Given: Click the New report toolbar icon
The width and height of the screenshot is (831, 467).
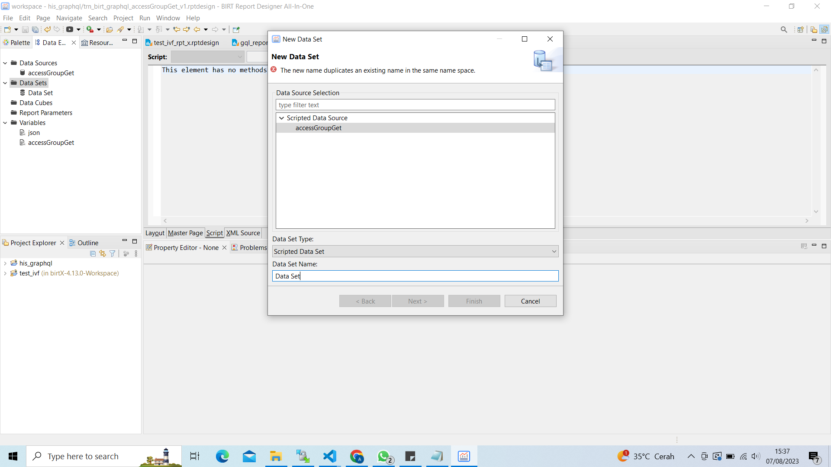Looking at the screenshot, I should 7,29.
